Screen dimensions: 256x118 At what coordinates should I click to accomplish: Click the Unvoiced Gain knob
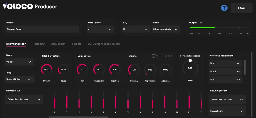pyautogui.click(x=99, y=70)
